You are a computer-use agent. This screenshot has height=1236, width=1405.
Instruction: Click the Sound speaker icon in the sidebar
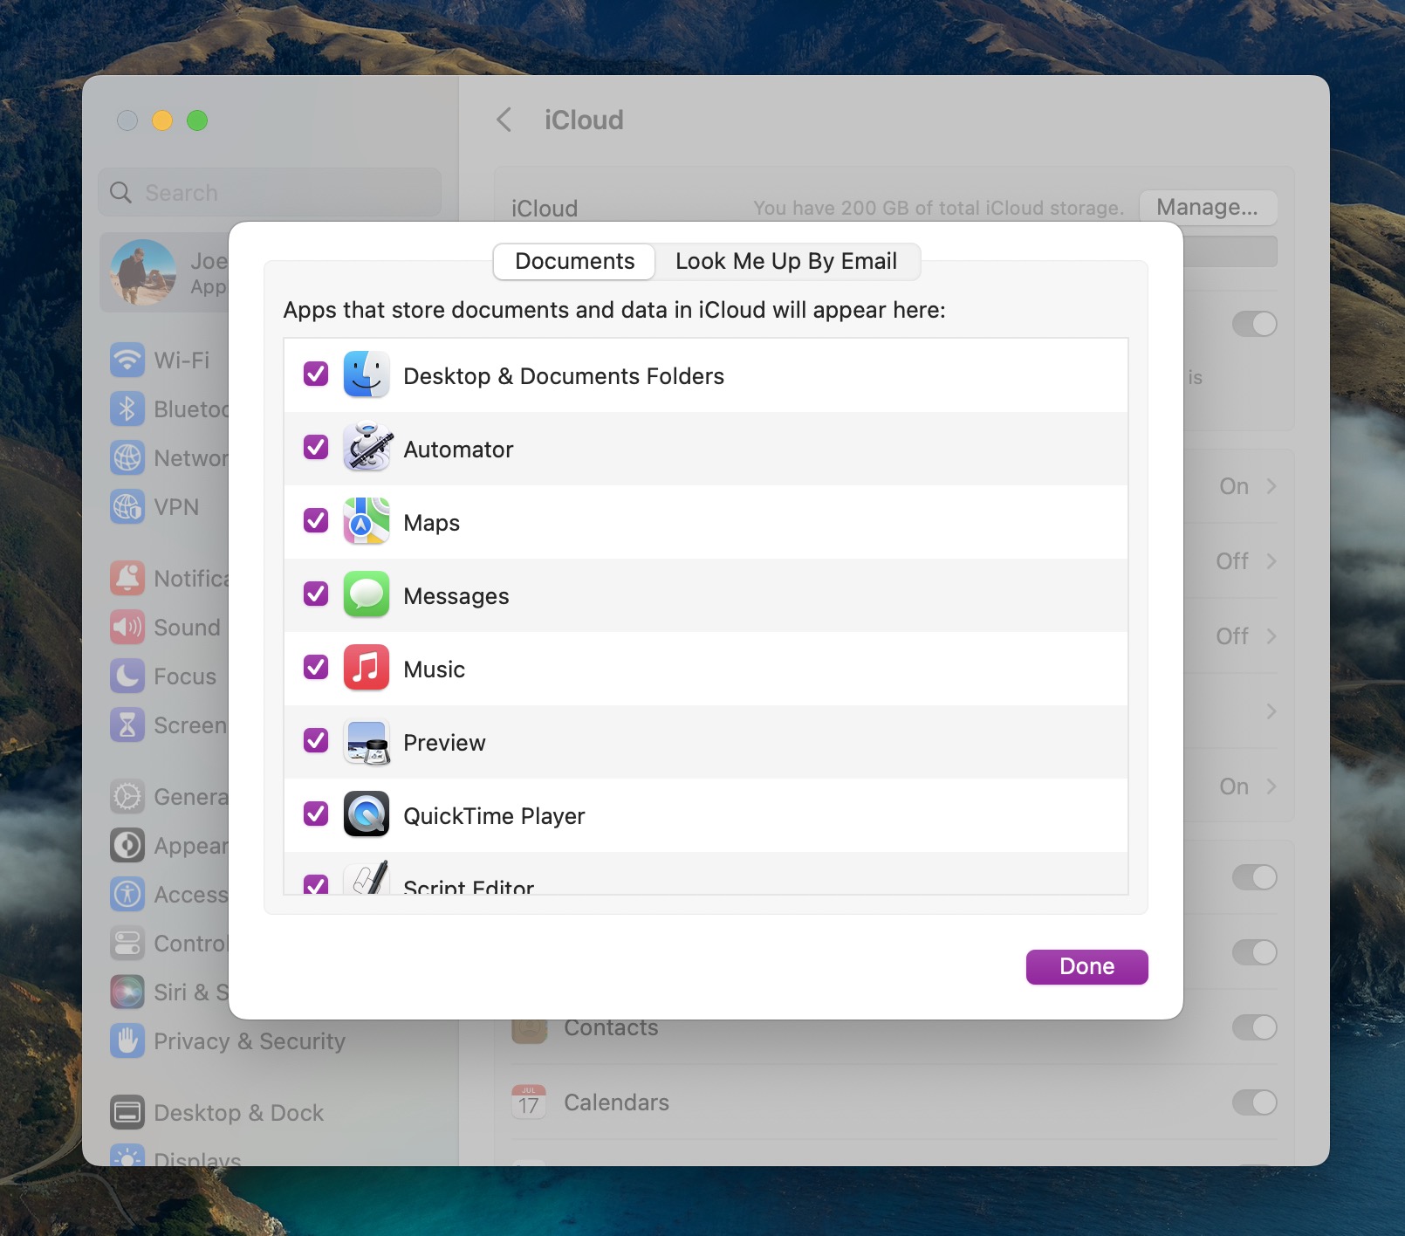[x=127, y=627]
